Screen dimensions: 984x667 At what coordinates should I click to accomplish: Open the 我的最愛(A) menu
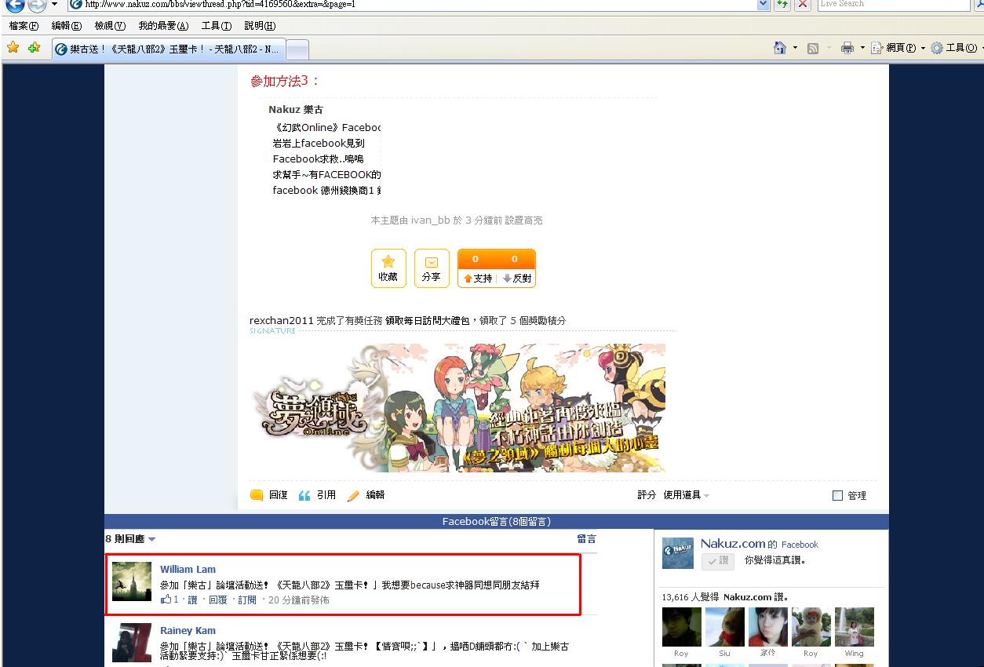pyautogui.click(x=163, y=26)
